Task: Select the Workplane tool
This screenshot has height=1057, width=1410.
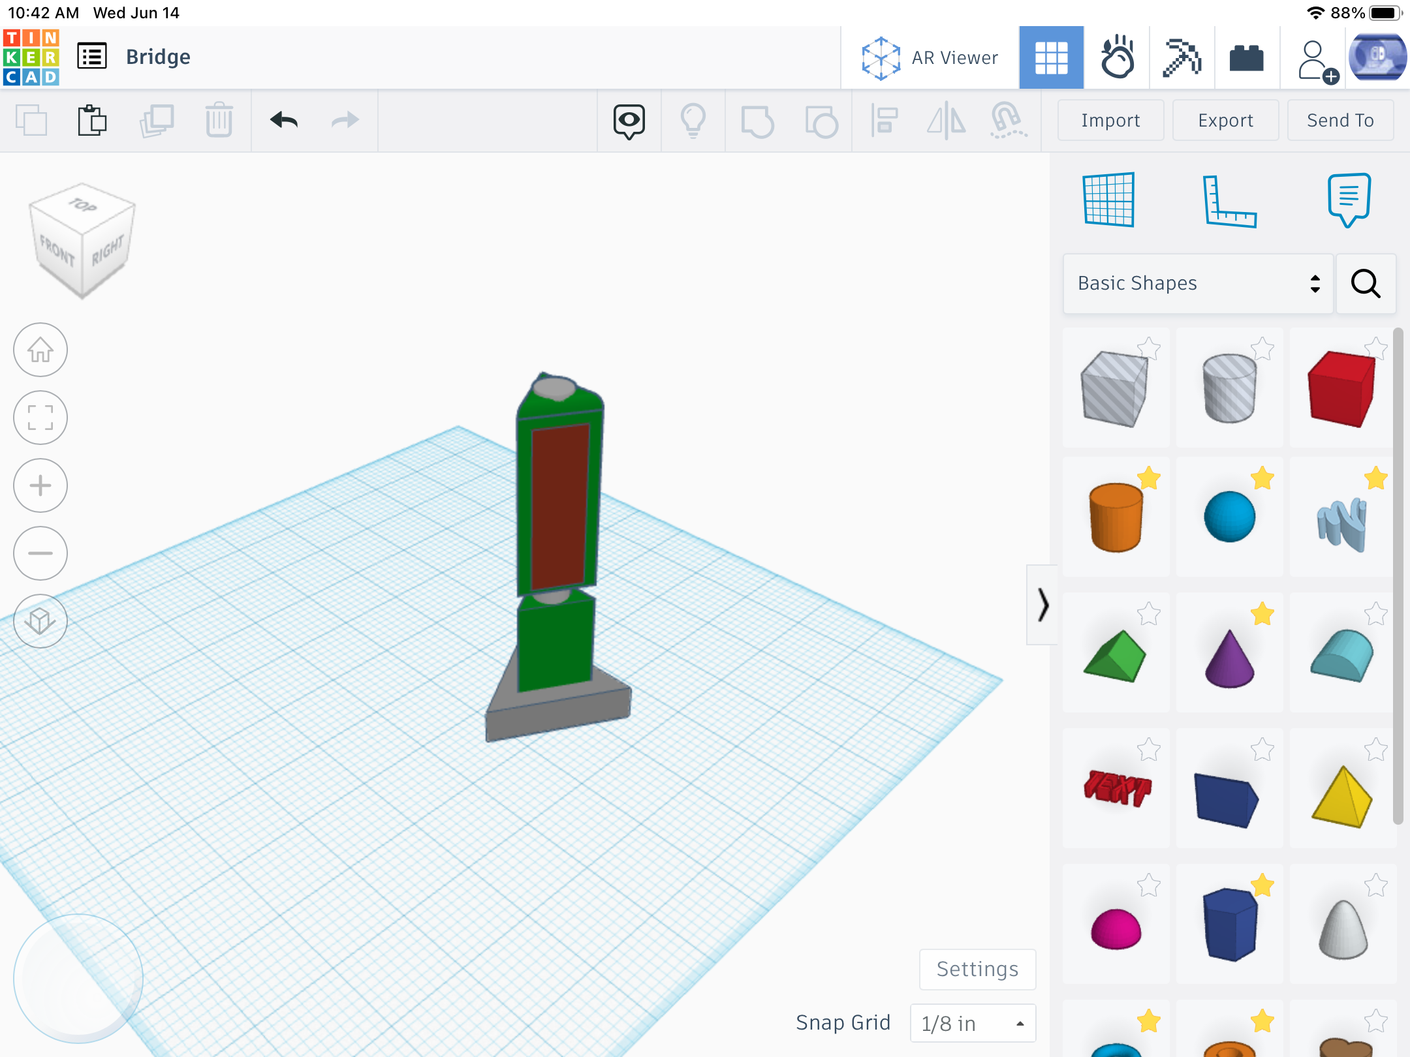Action: (x=1108, y=200)
